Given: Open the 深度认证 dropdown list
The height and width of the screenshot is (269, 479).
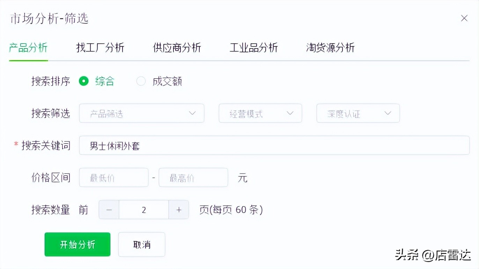Looking at the screenshot, I should pos(358,113).
